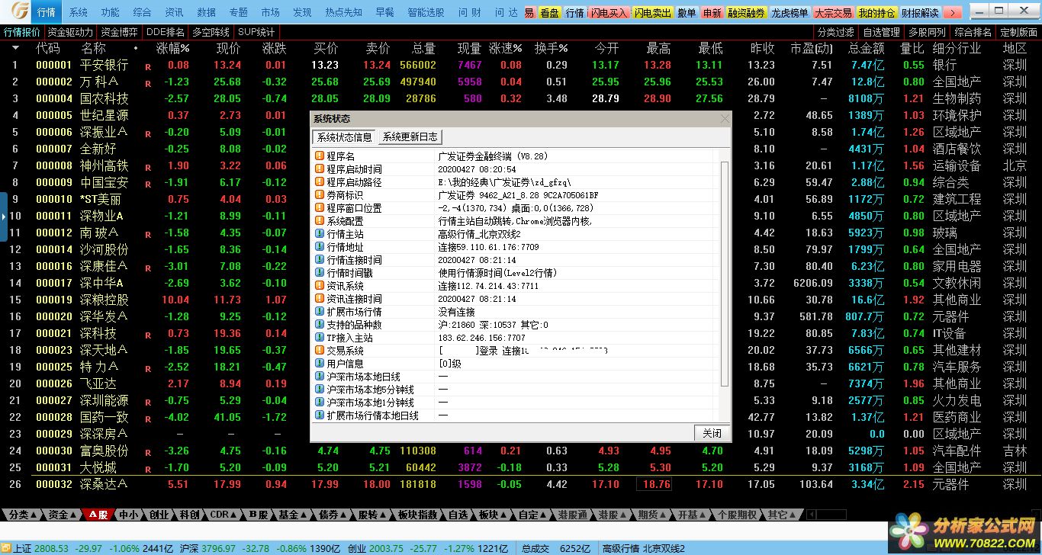Open the 功能 menu
The width and height of the screenshot is (1042, 555).
(110, 13)
